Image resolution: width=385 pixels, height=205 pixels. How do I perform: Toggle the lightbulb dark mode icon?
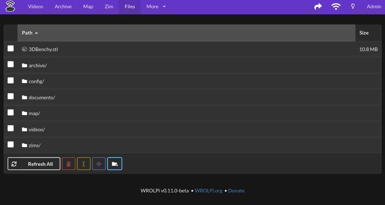pos(353,6)
